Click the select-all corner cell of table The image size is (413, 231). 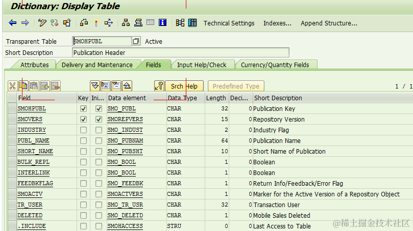click(x=12, y=98)
